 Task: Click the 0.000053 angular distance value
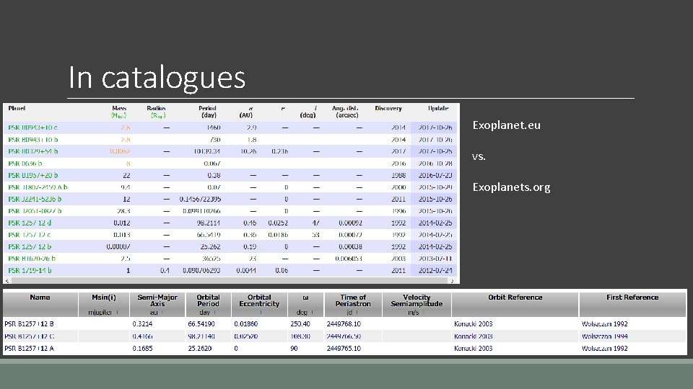[x=349, y=259]
